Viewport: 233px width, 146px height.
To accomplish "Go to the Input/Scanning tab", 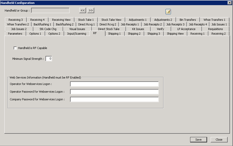I will pyautogui.click(x=76, y=34).
